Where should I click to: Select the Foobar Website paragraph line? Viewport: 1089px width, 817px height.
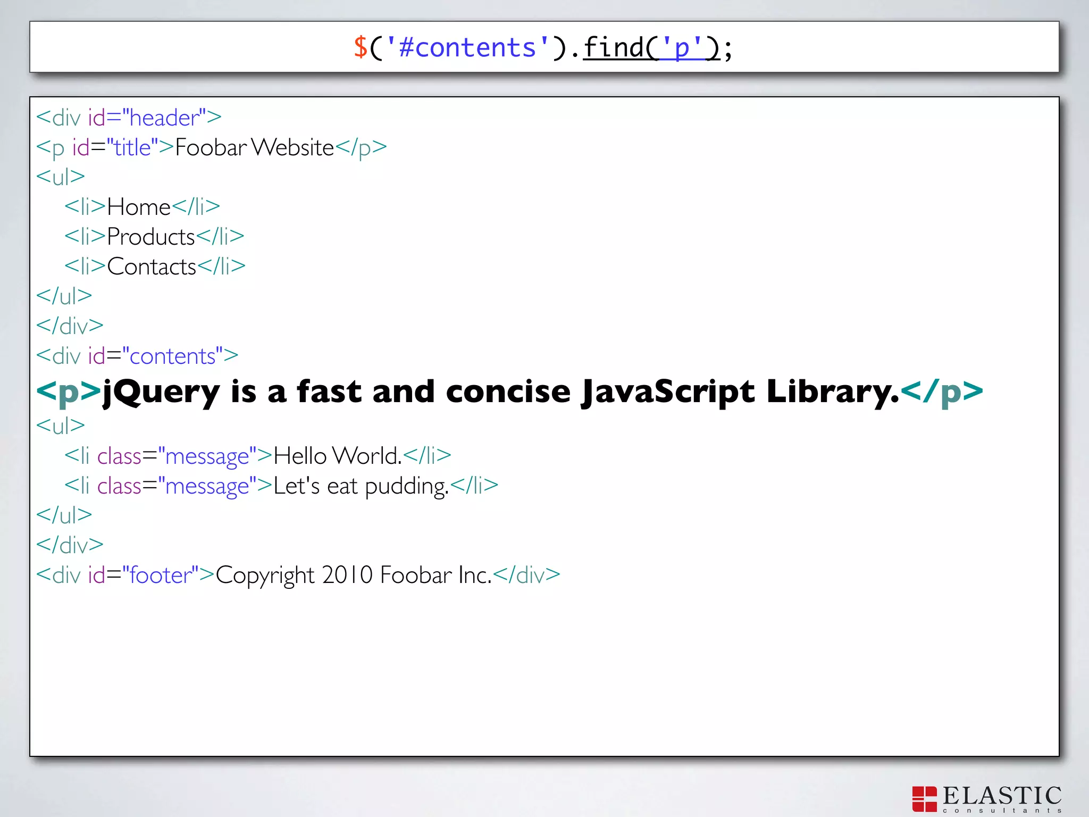[212, 148]
